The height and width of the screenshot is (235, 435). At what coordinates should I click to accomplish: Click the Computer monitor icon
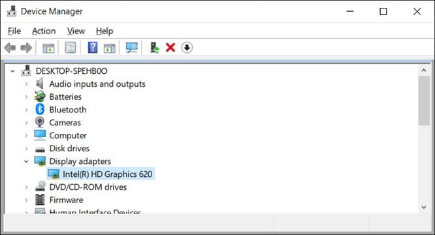coord(40,135)
